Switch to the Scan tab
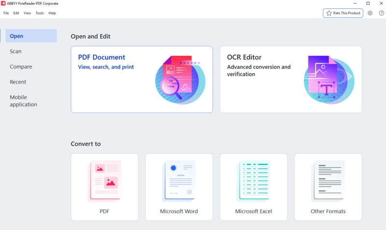Screen dimensions: 386x230 pyautogui.click(x=16, y=51)
